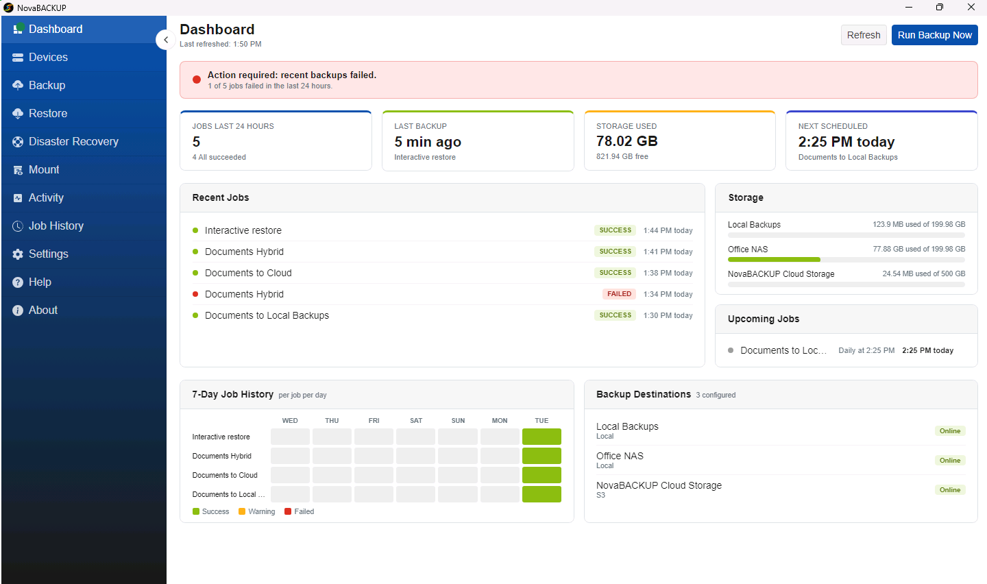Click the Mount icon in sidebar
The height and width of the screenshot is (584, 987).
click(x=18, y=170)
